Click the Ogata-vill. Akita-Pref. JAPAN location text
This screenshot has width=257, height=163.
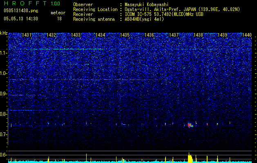click(x=182, y=10)
